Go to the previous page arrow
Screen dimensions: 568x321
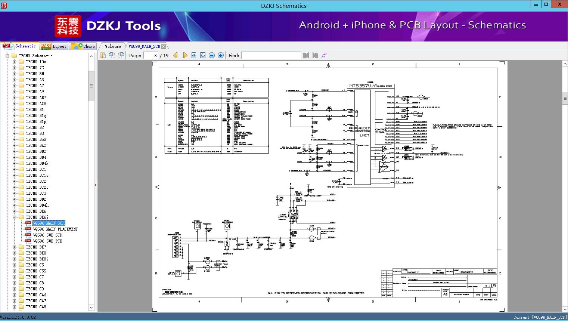pos(176,55)
